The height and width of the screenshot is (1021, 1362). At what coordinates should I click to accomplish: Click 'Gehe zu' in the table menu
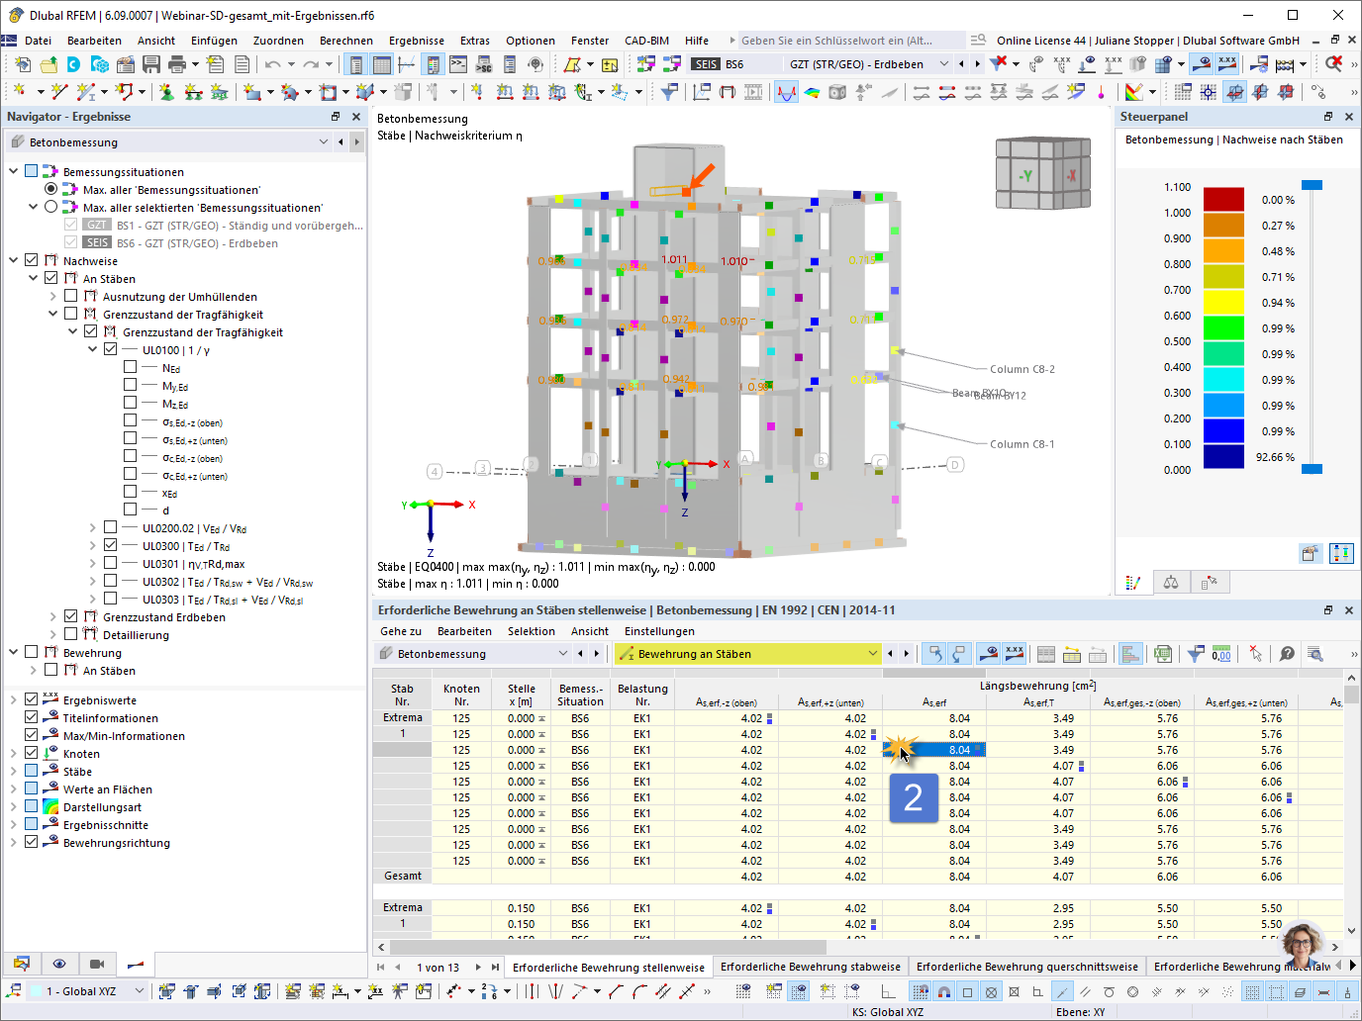pos(401,631)
